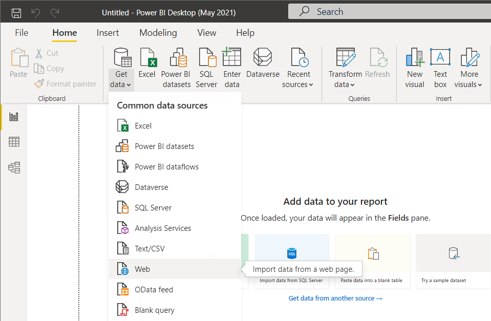Viewport: 491px width, 321px height.
Task: Click the Excel ribbon button
Action: 147,63
